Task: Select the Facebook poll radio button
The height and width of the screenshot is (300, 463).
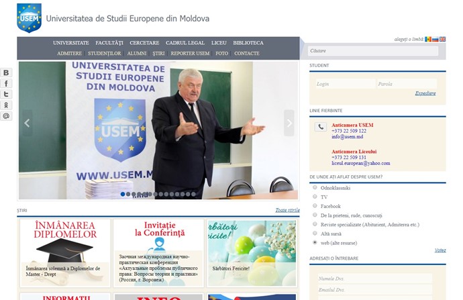Action: point(315,206)
